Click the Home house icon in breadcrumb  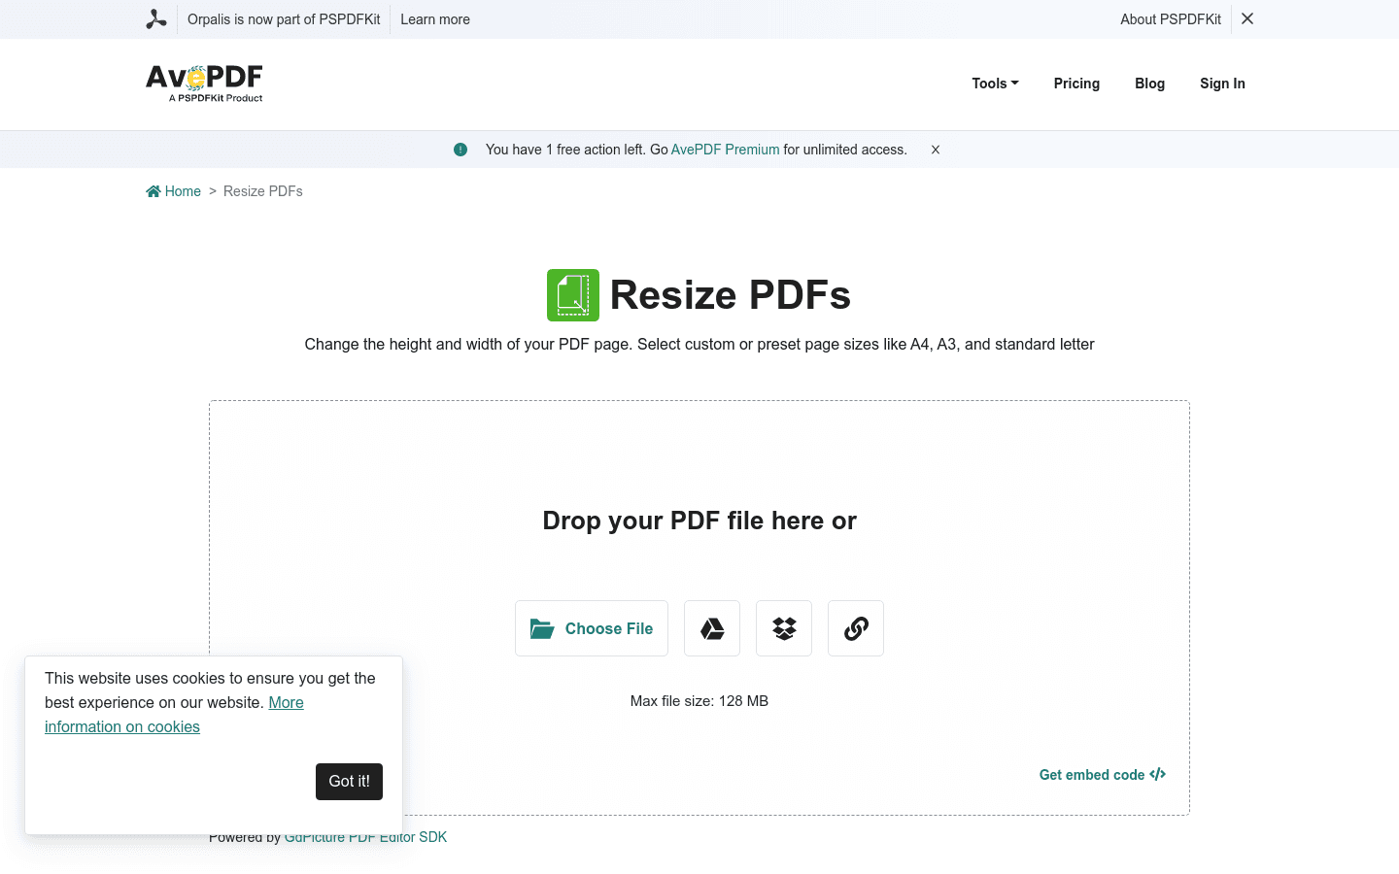pos(154,191)
